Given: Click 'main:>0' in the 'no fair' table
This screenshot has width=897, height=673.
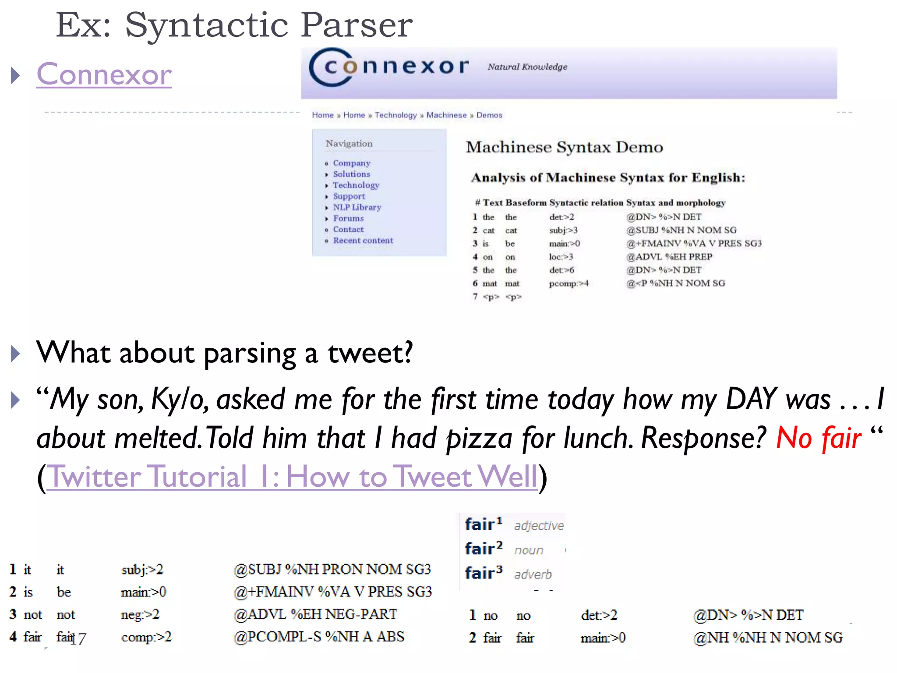Looking at the screenshot, I should (x=603, y=638).
